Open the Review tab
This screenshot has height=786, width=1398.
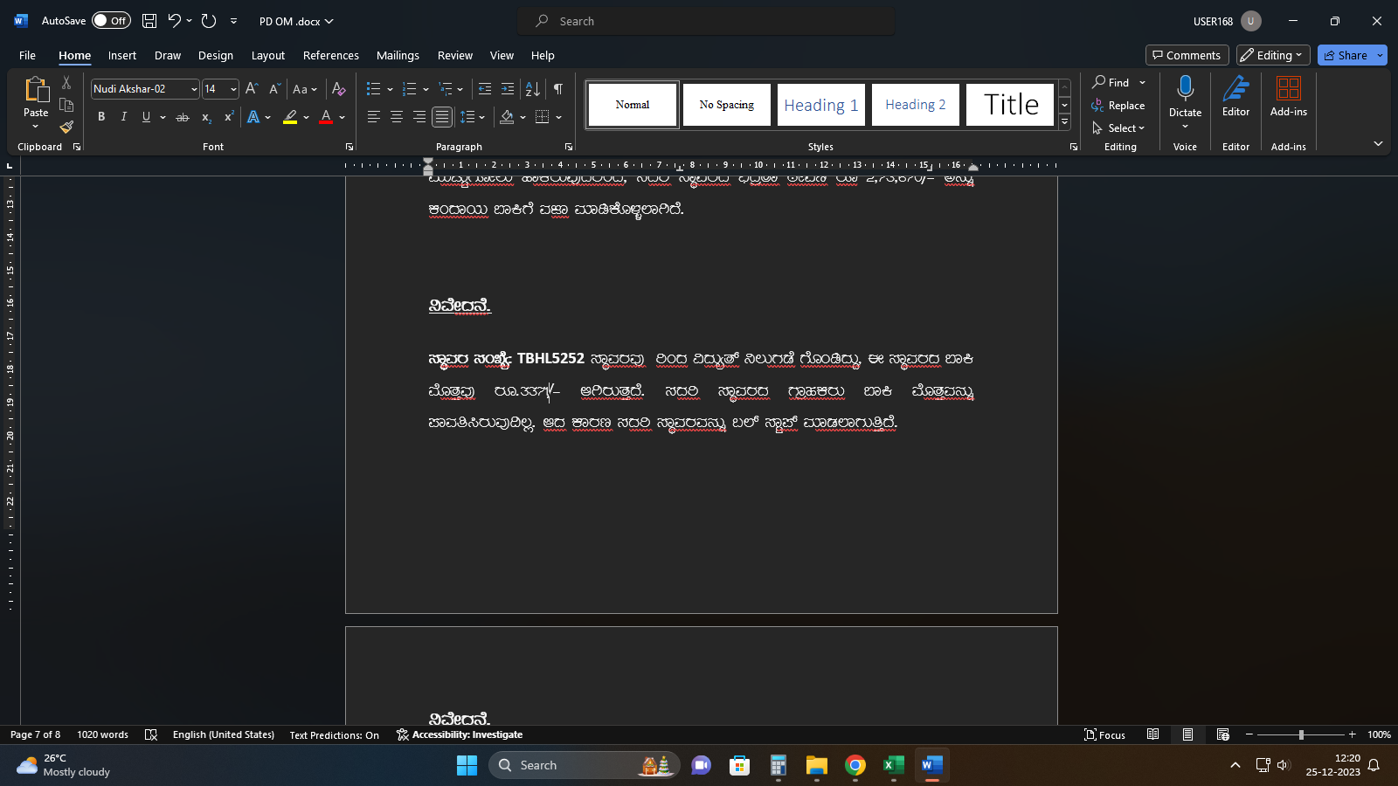455,55
